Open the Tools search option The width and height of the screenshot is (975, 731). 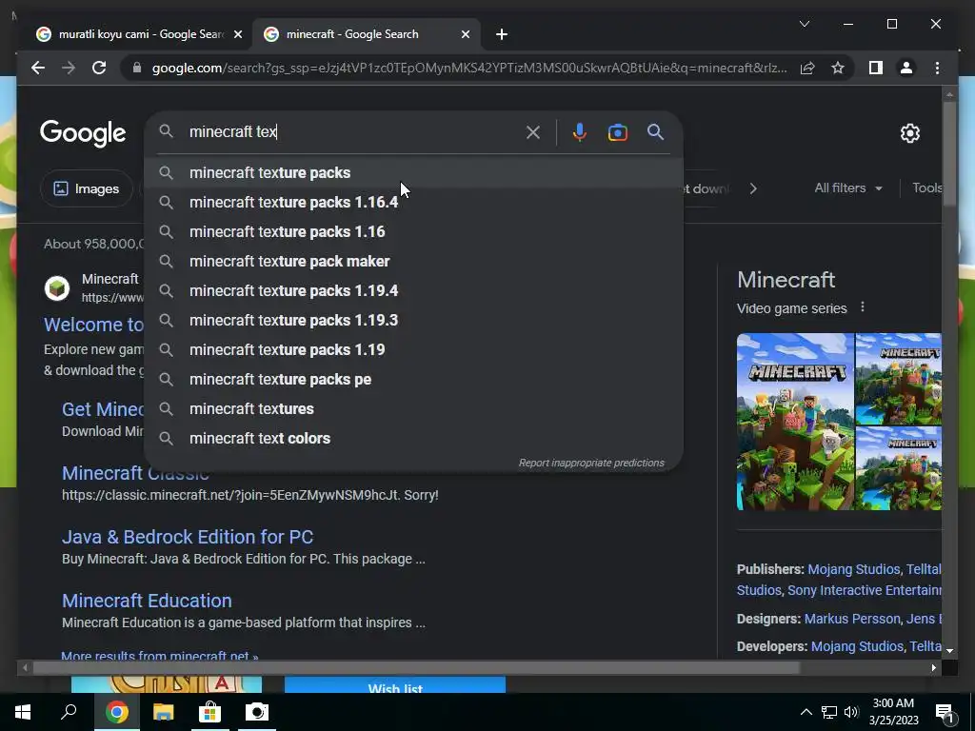click(926, 188)
